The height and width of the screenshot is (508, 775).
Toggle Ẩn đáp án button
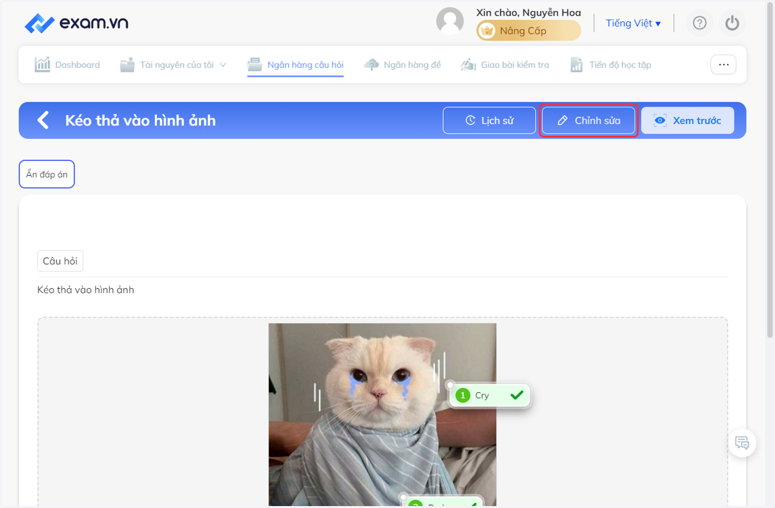[x=46, y=175]
